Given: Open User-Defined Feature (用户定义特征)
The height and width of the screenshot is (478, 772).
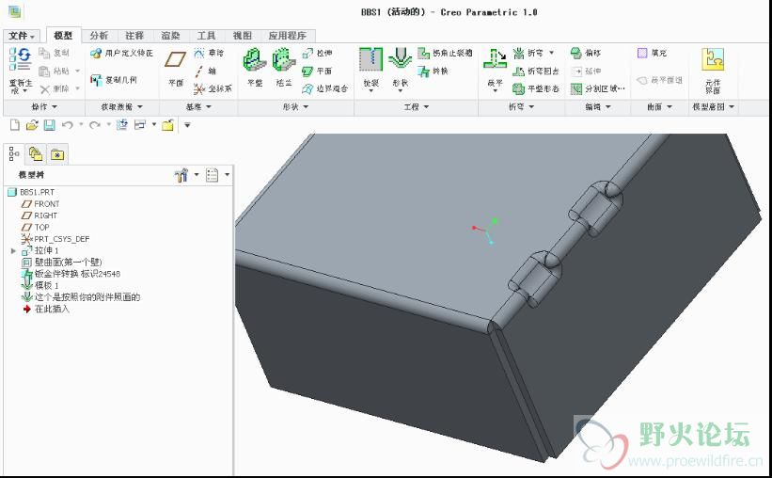Looking at the screenshot, I should tap(122, 53).
